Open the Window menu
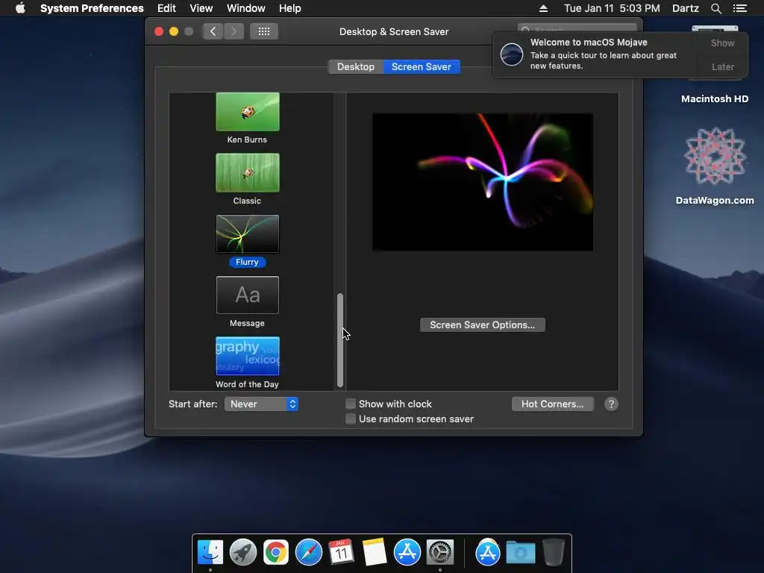 [246, 8]
